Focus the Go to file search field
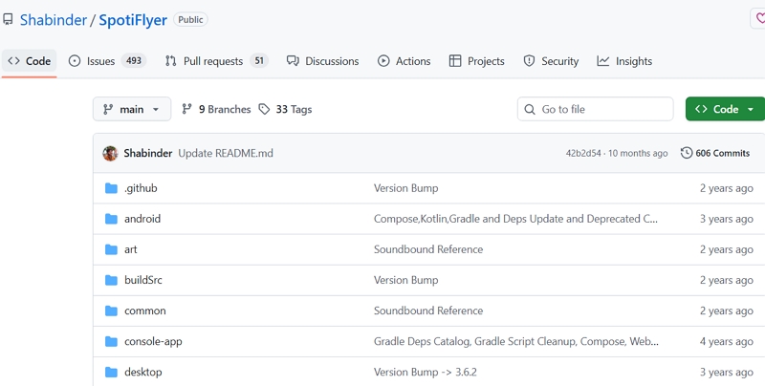The height and width of the screenshot is (386, 765). click(595, 109)
